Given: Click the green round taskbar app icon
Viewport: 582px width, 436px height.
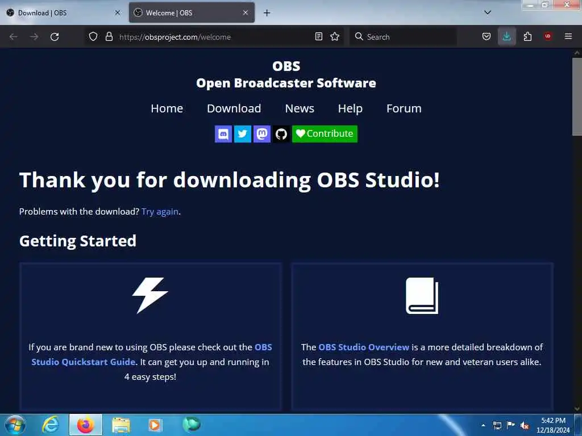Looking at the screenshot, I should pos(192,424).
